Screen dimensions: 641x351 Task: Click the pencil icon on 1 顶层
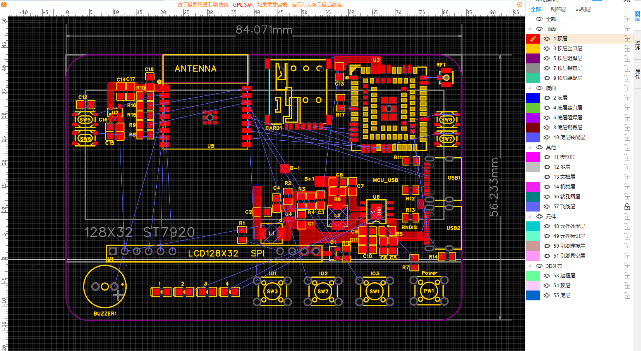[x=533, y=39]
